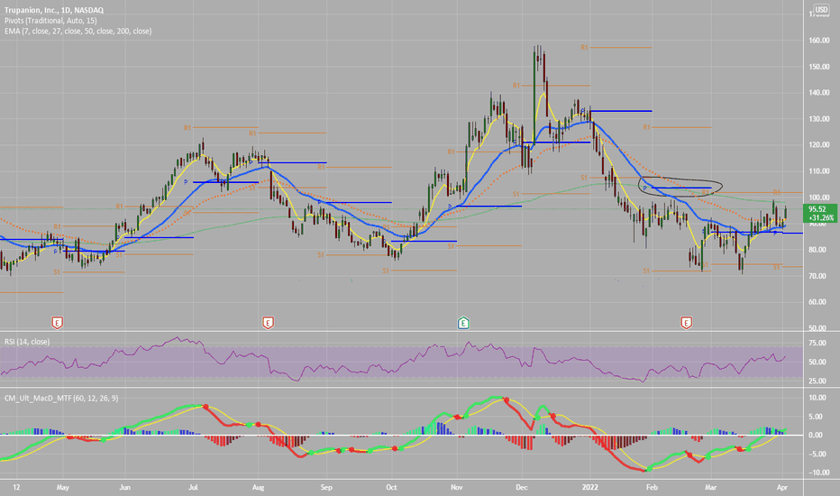Click the Feb label on time axis

point(652,487)
